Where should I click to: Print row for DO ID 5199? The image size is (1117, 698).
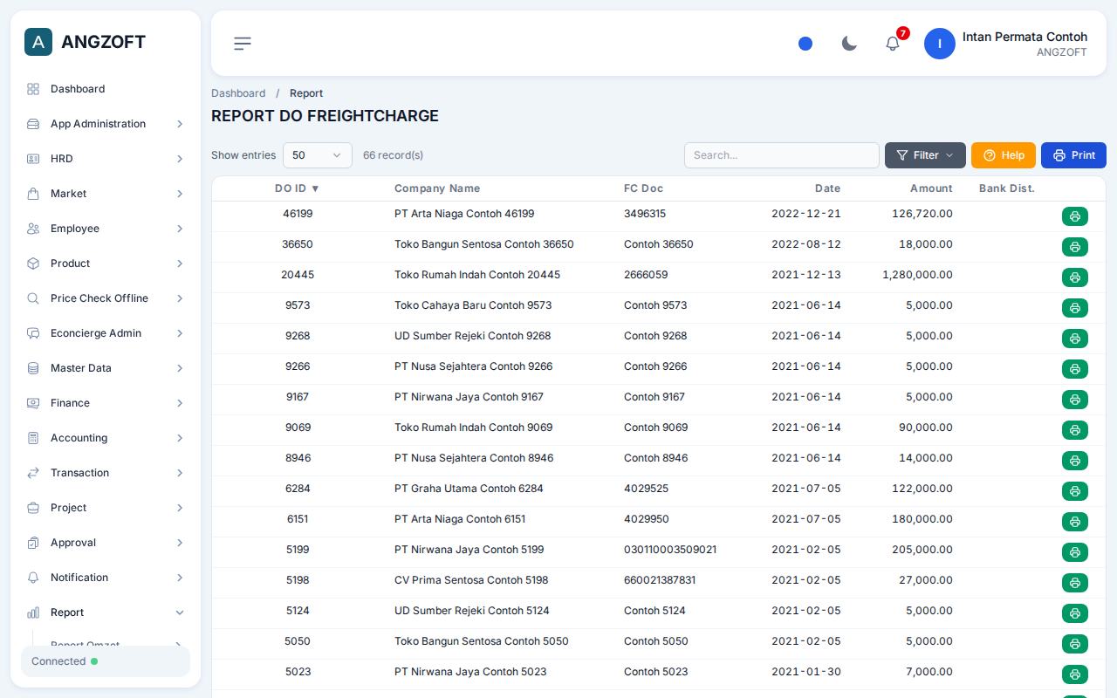1075,552
